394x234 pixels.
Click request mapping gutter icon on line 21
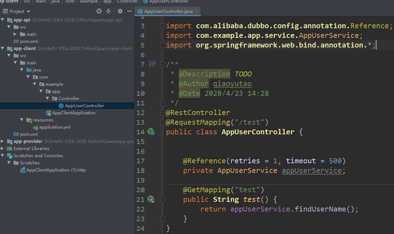[151, 199]
